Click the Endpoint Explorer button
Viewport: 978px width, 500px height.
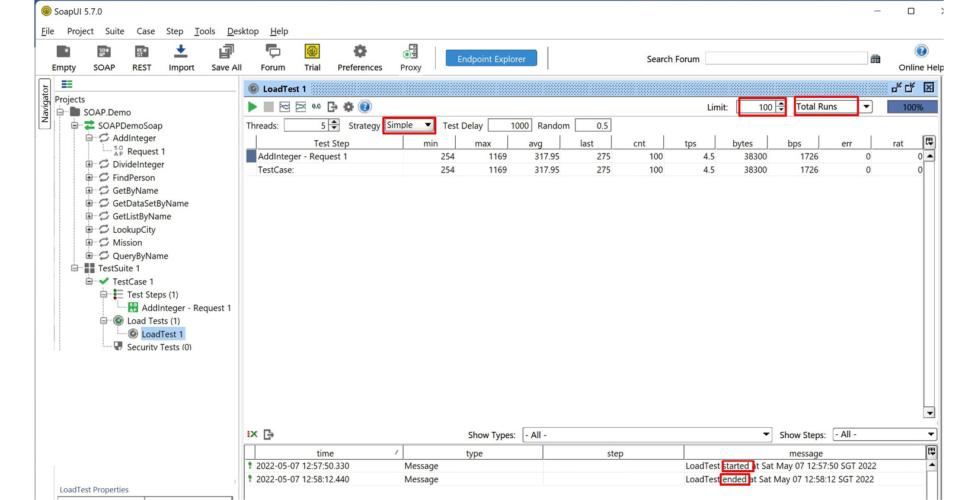click(491, 59)
